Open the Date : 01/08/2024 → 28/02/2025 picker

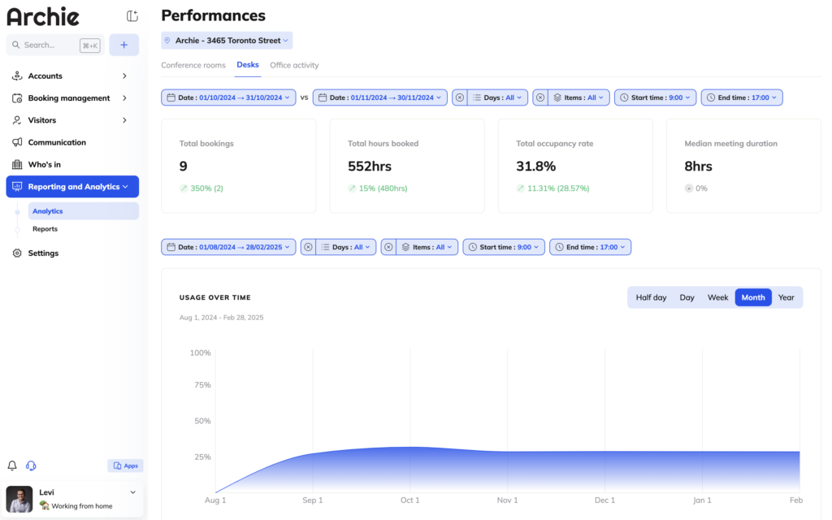coord(227,246)
